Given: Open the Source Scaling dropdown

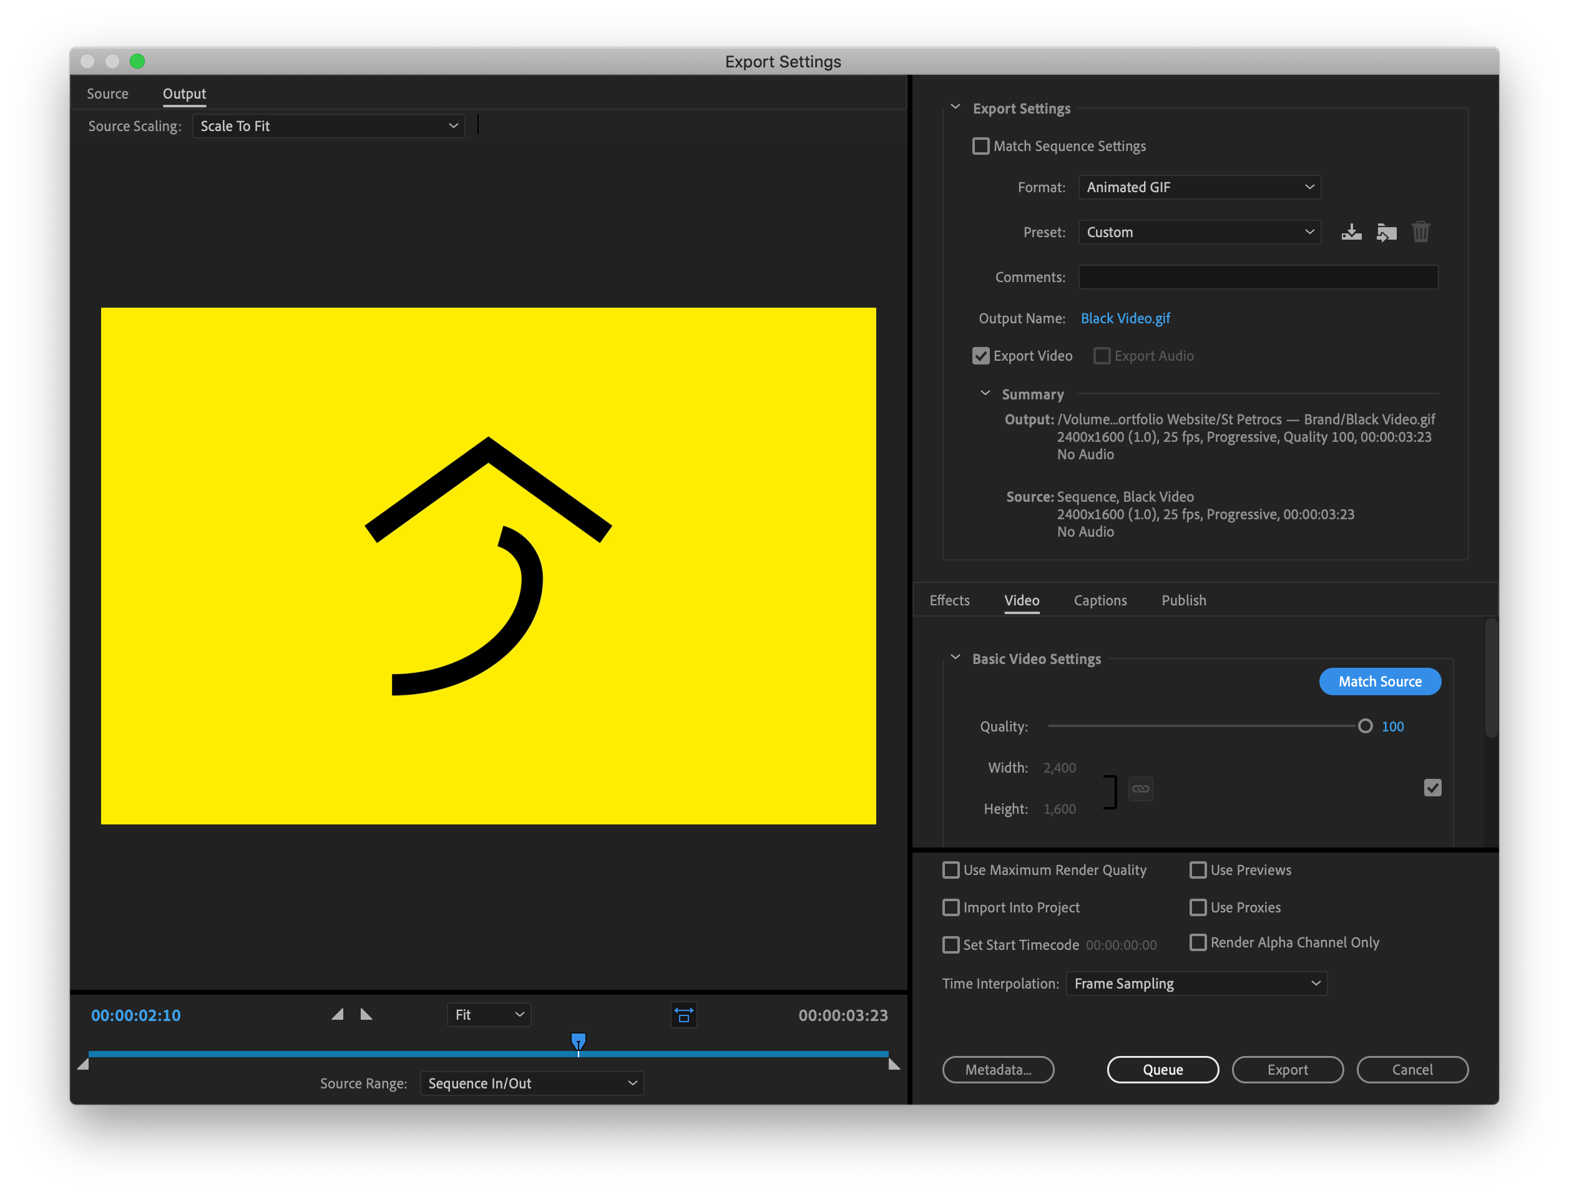Looking at the screenshot, I should click(328, 126).
